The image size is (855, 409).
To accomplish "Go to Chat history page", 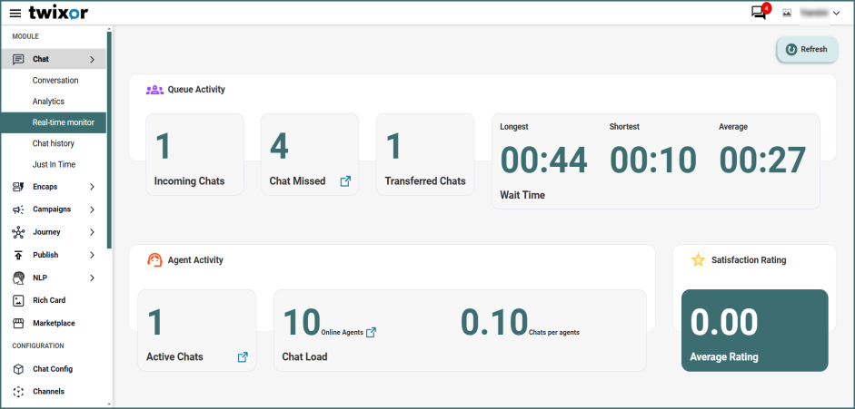I will tap(54, 143).
